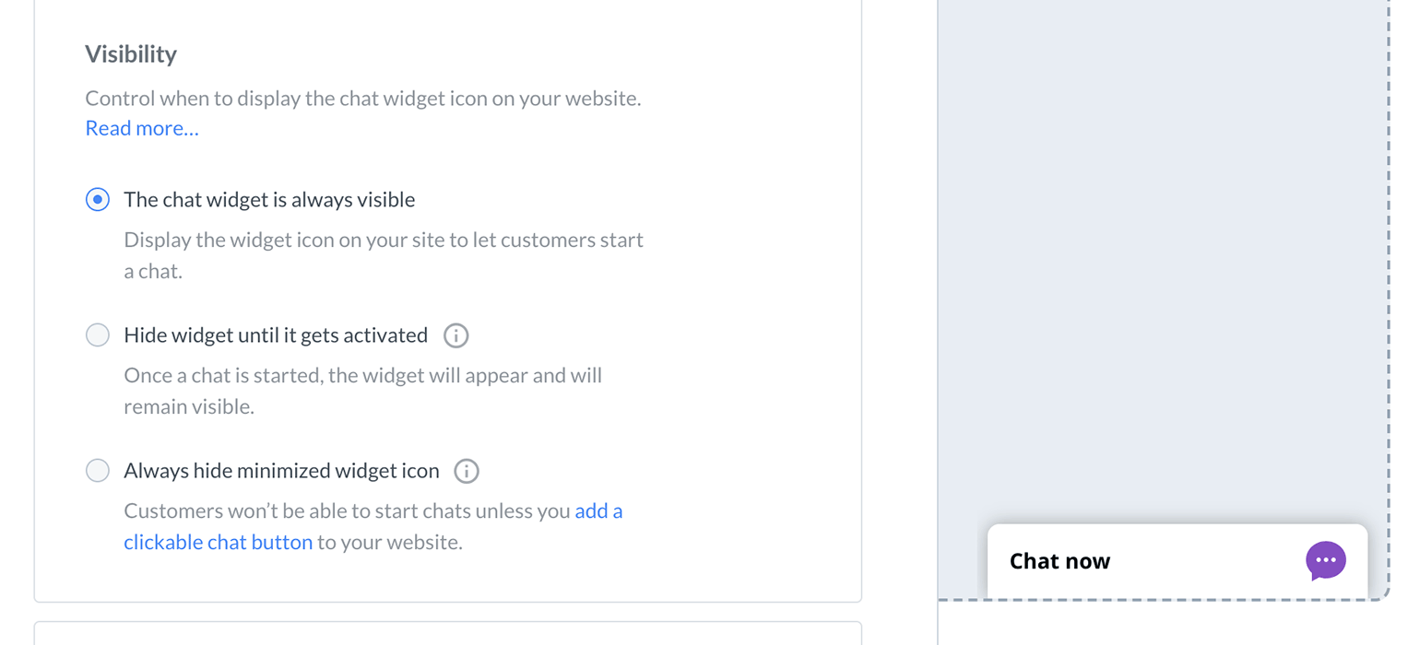Screen dimensions: 1420x645
Task: Click the Chat now minimized widget bar
Action: (x=1177, y=560)
